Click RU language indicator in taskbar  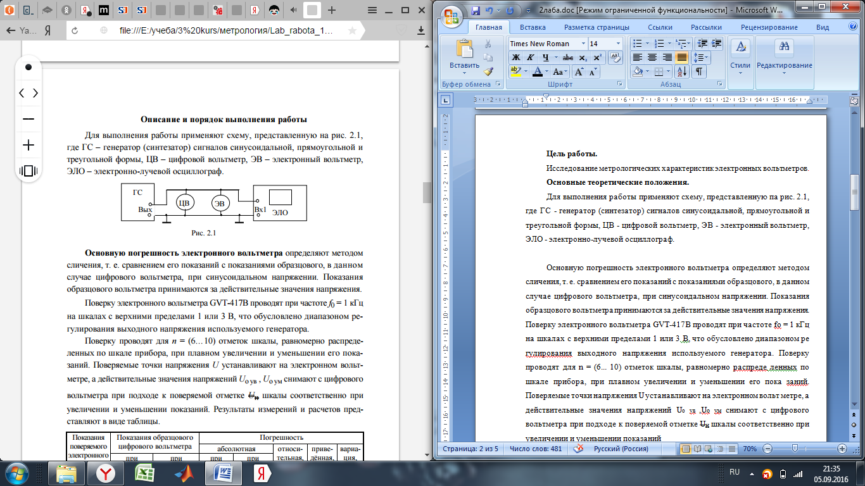[735, 471]
